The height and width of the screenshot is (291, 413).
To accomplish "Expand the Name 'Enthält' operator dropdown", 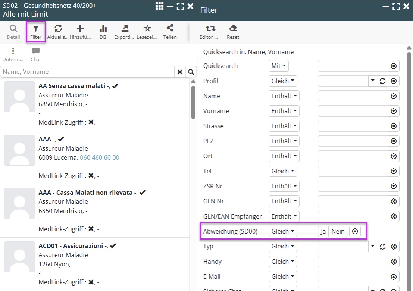I will coord(284,96).
